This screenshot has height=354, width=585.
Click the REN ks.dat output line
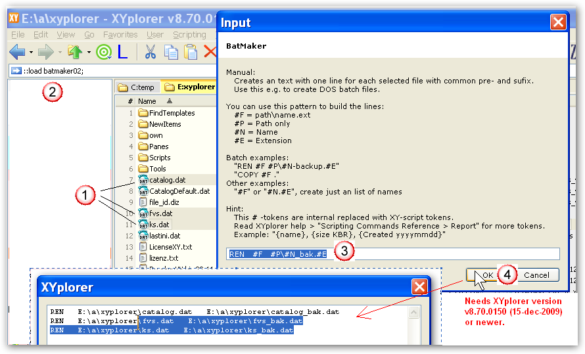pos(172,330)
